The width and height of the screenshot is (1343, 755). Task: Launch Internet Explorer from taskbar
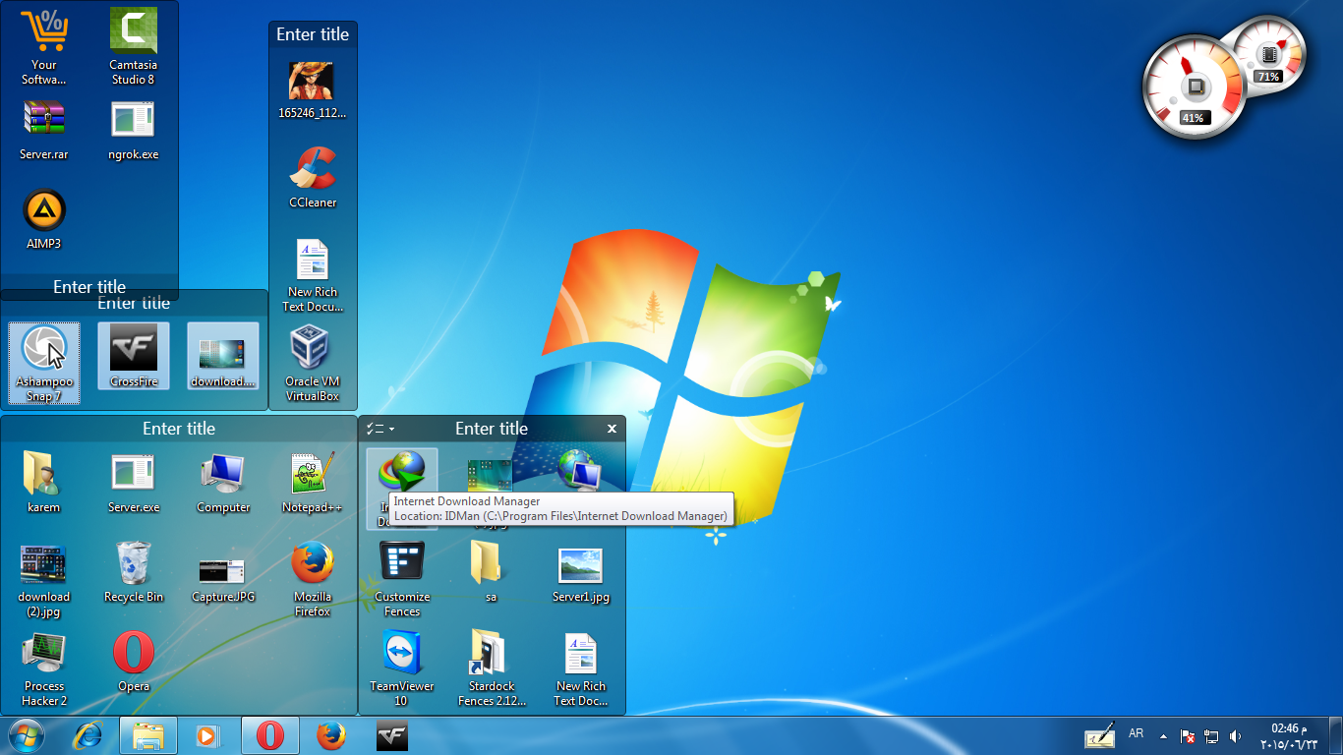88,735
